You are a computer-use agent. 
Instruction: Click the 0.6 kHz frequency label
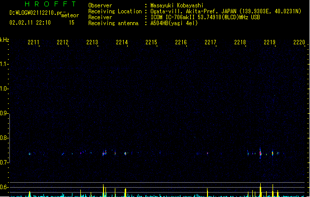point(4,187)
